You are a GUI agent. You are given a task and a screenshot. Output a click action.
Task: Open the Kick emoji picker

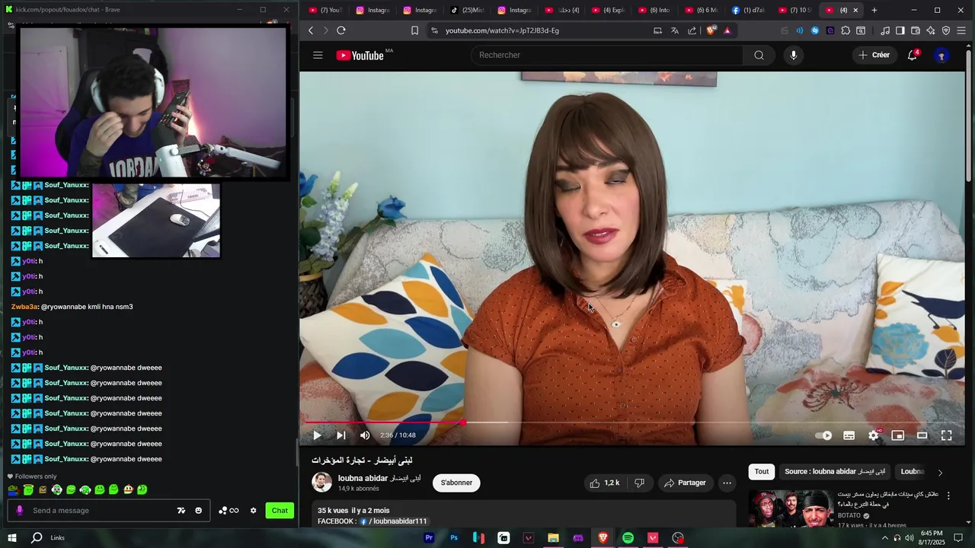coord(198,511)
